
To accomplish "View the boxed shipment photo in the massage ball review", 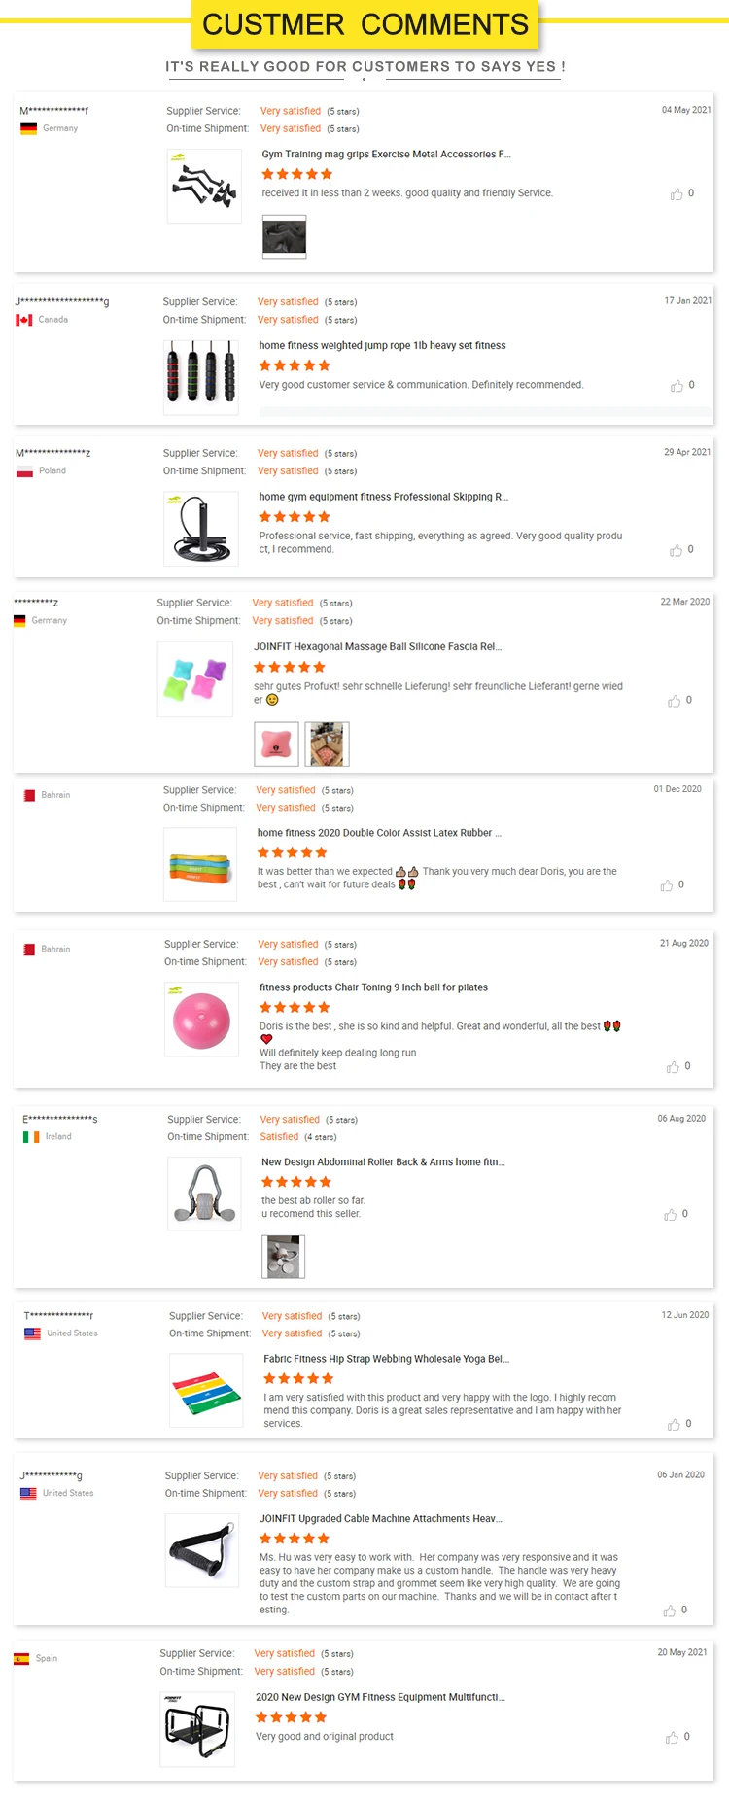I will [x=327, y=745].
